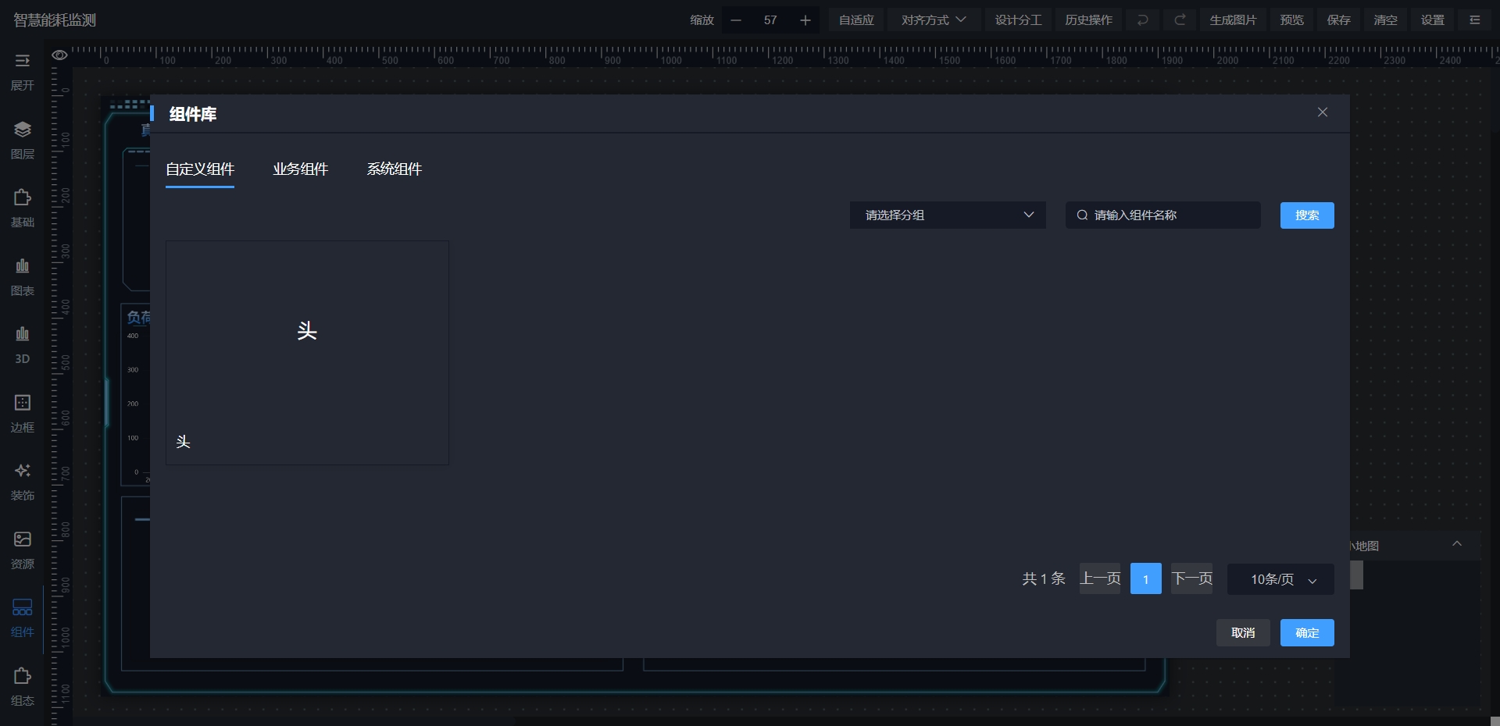1500x726 pixels.
Task: Click the undo arrow in toolbar
Action: [x=1142, y=20]
